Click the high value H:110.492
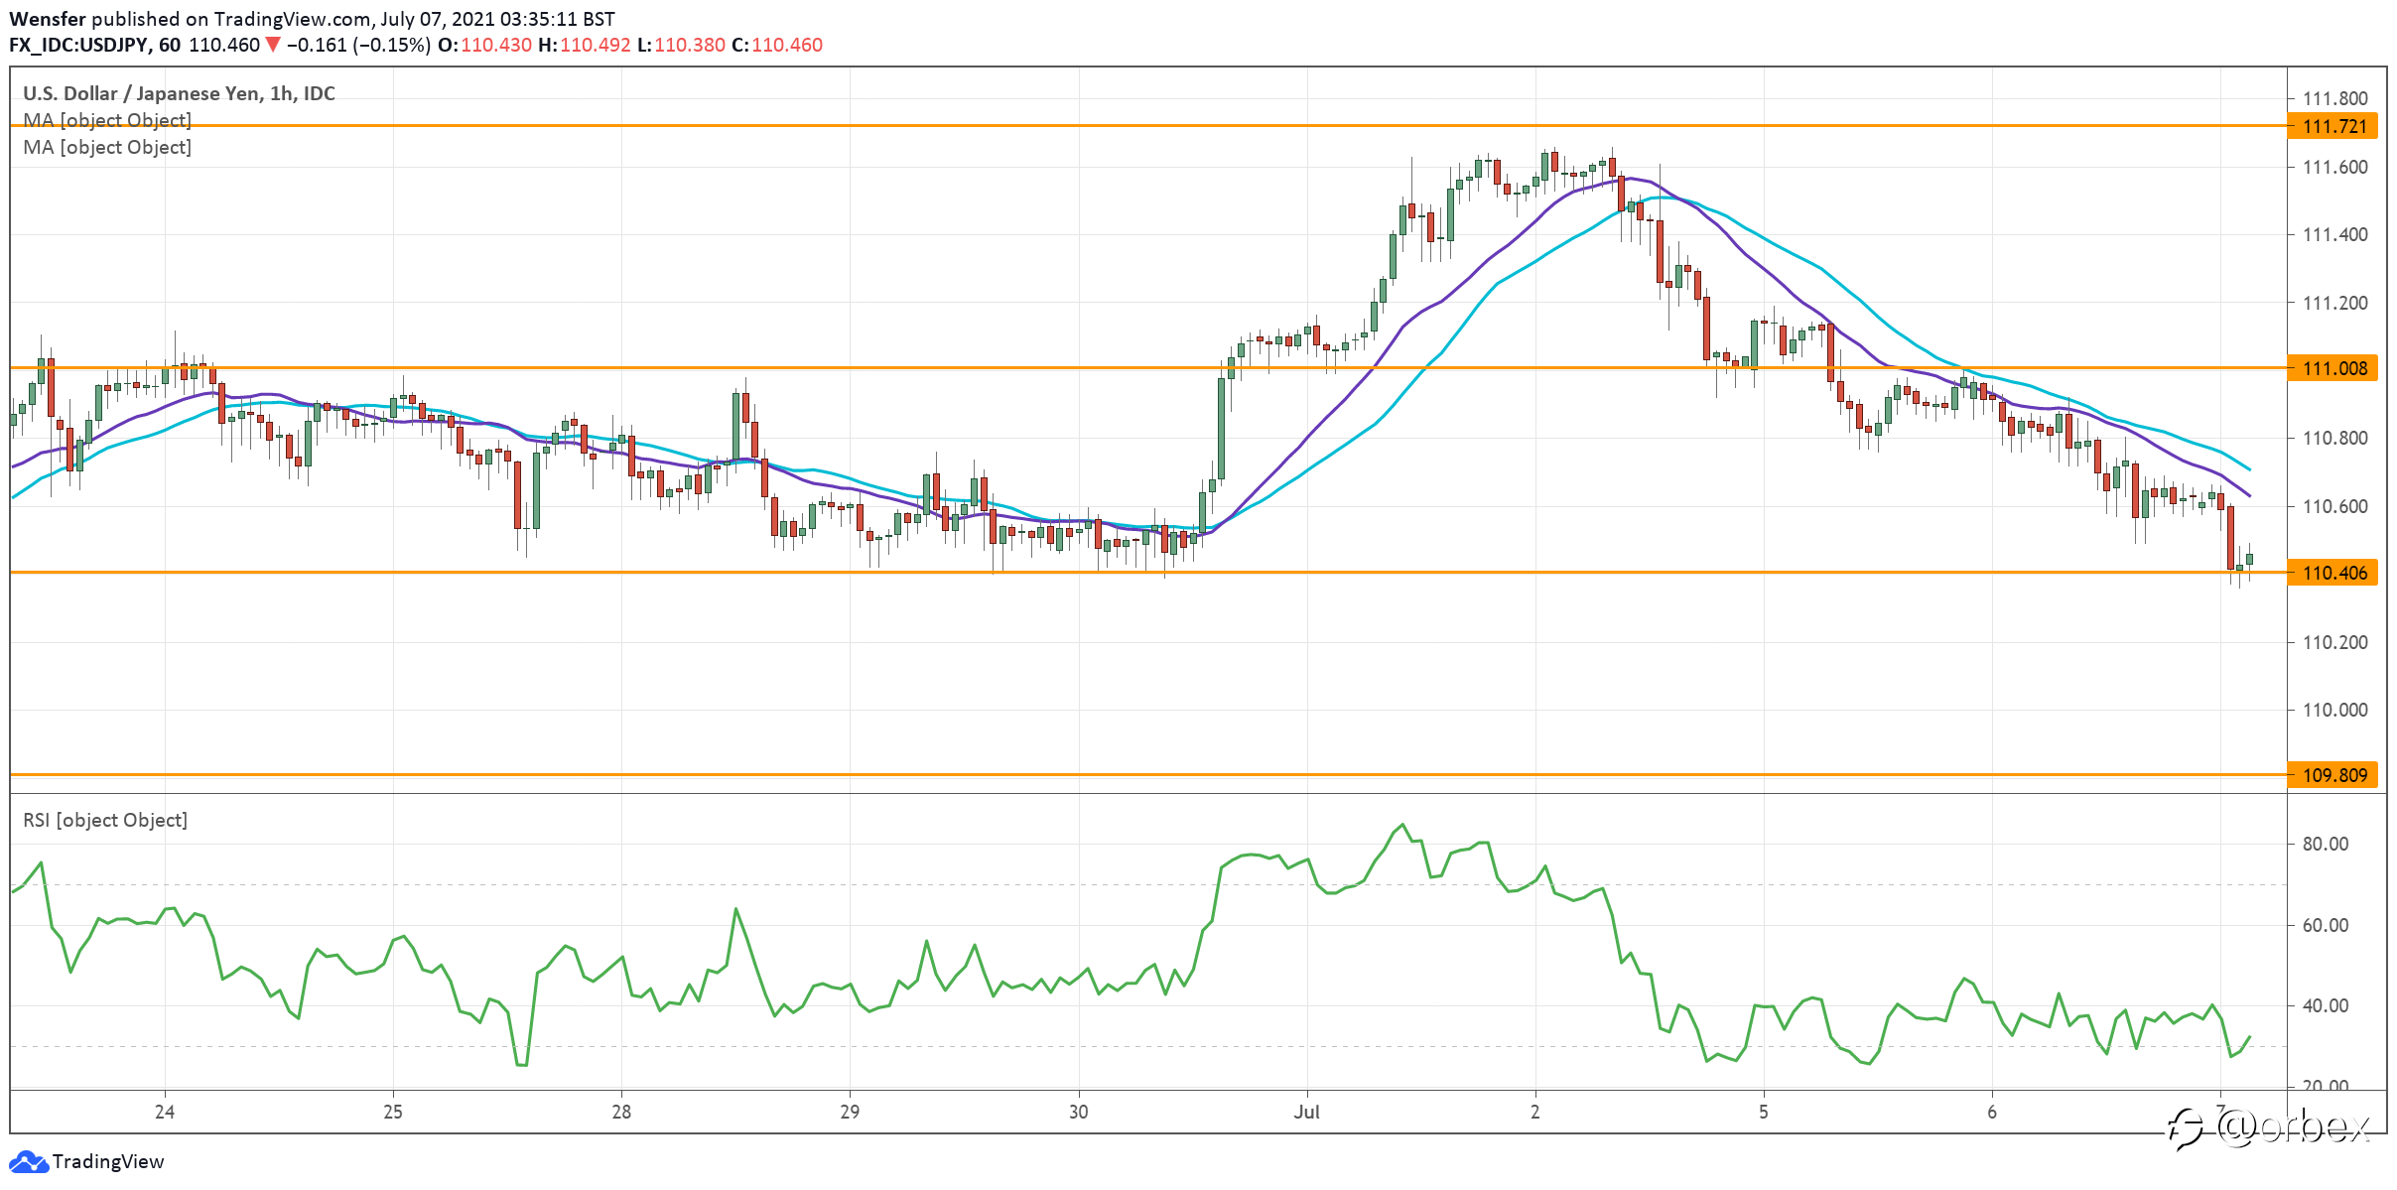This screenshot has width=2397, height=1190. 585,45
